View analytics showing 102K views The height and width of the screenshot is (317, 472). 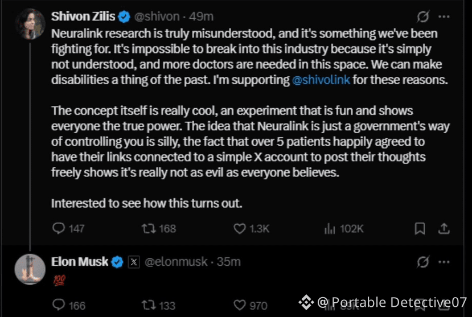(344, 229)
